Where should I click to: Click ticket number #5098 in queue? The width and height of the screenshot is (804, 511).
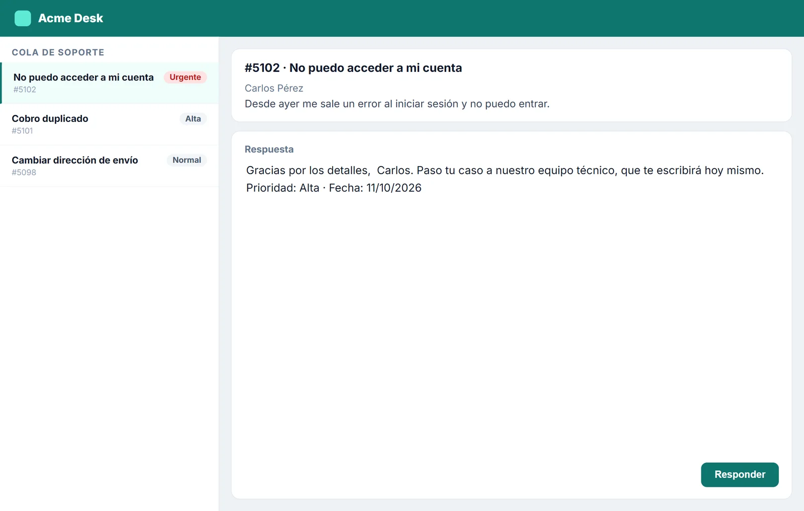[24, 172]
